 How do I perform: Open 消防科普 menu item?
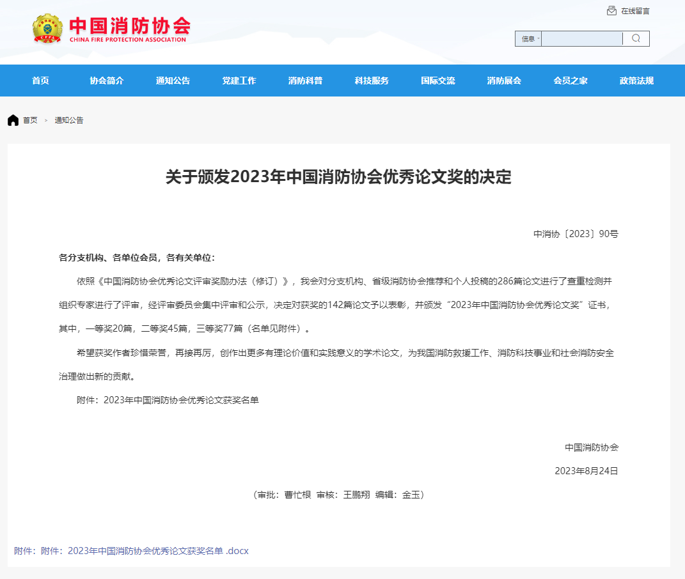click(305, 81)
